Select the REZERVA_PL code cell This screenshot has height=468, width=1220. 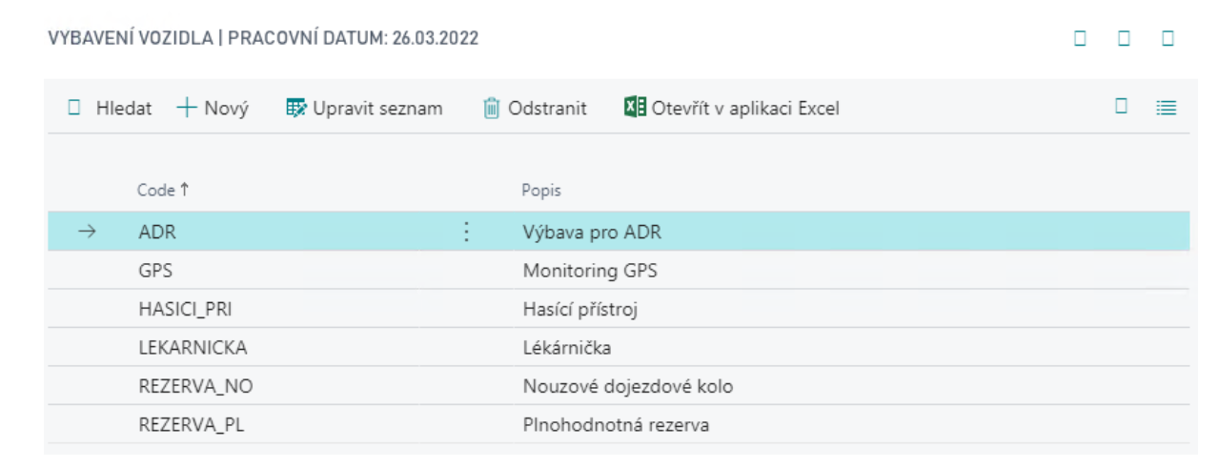(192, 425)
